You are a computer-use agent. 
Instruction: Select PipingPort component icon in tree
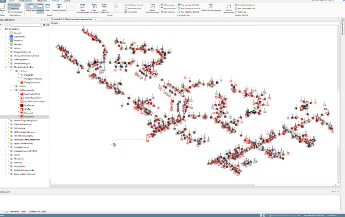tap(22, 75)
